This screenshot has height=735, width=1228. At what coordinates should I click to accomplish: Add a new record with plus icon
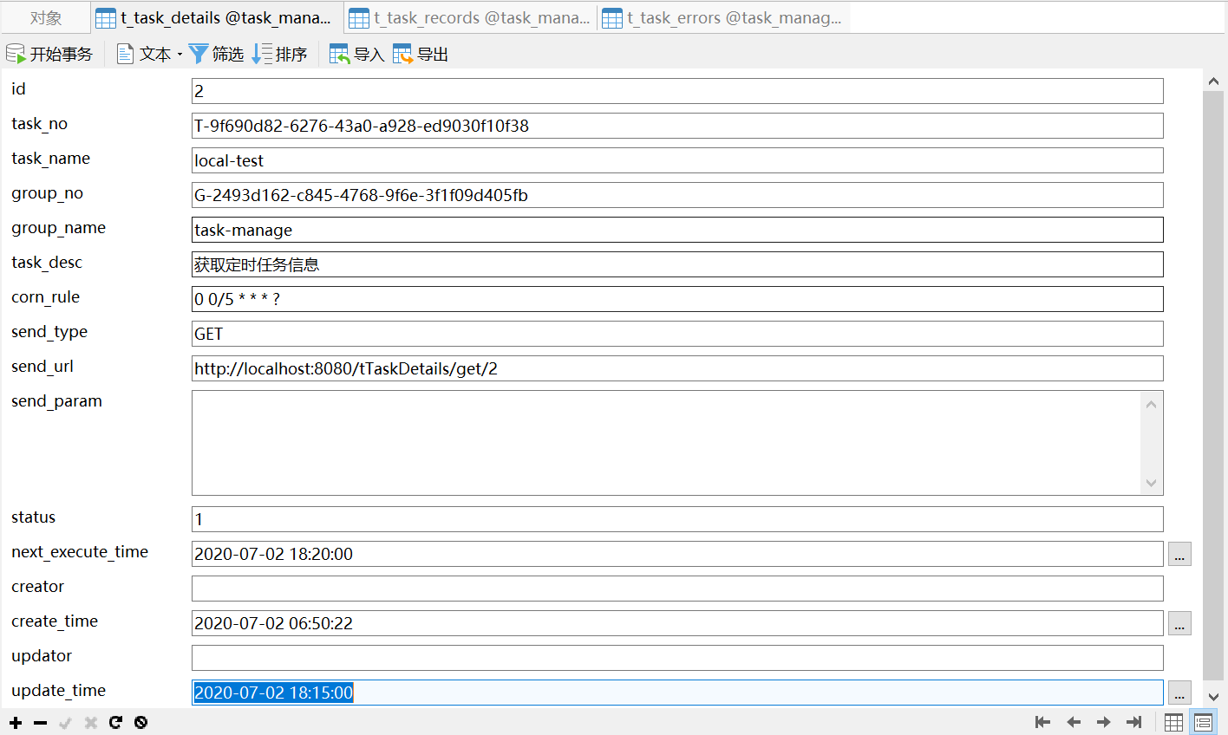[x=16, y=722]
